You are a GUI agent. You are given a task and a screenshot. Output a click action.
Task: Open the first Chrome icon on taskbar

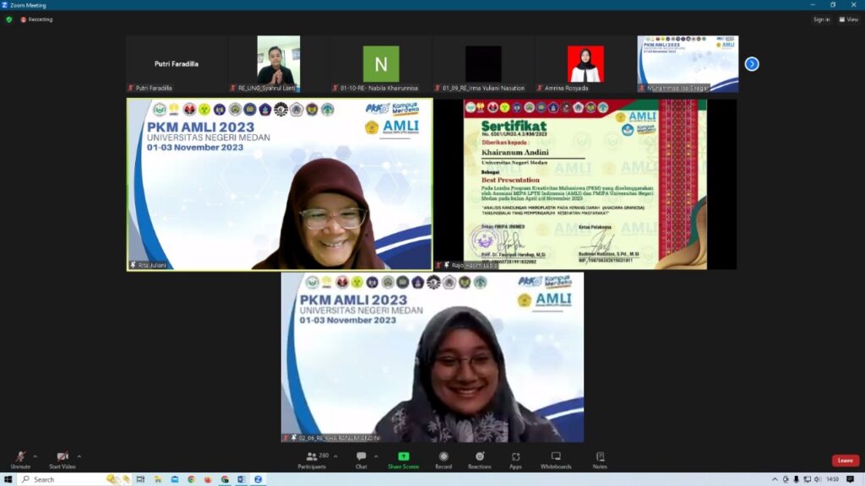192,479
